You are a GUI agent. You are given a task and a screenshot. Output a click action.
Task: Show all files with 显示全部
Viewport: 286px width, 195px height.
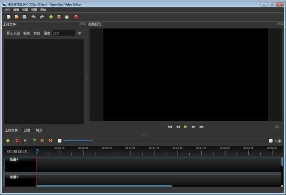[13, 33]
